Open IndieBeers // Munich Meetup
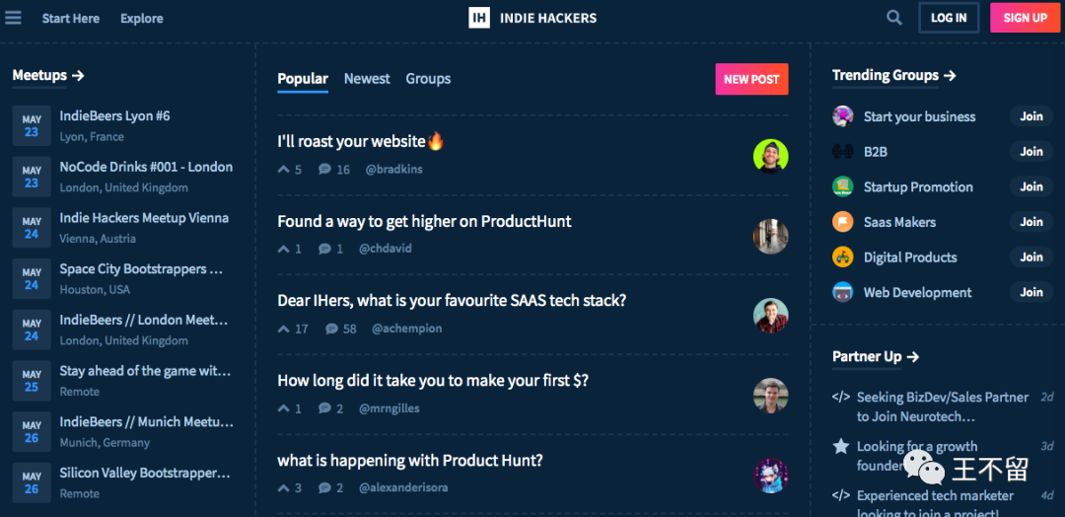The width and height of the screenshot is (1065, 517). tap(147, 422)
